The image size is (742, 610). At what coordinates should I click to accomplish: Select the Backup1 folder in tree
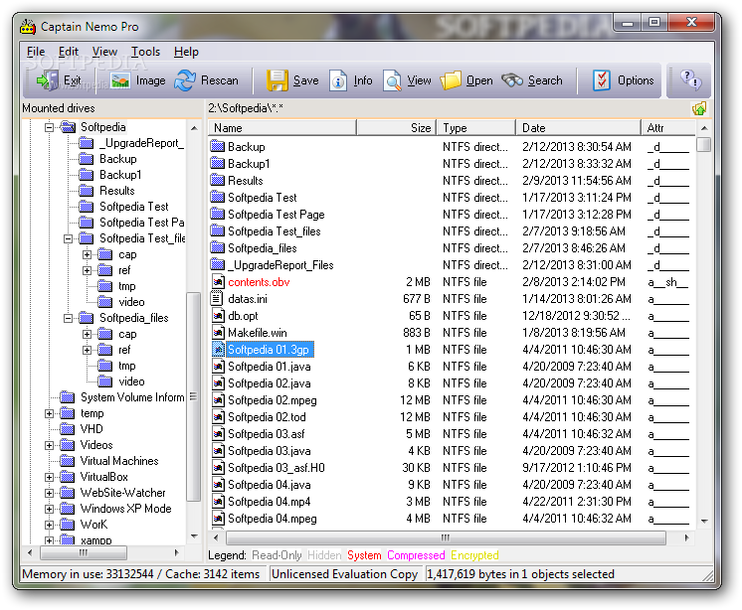click(120, 175)
